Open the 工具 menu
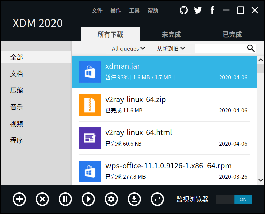Viewport: 265px width, 214px height. 134,10
